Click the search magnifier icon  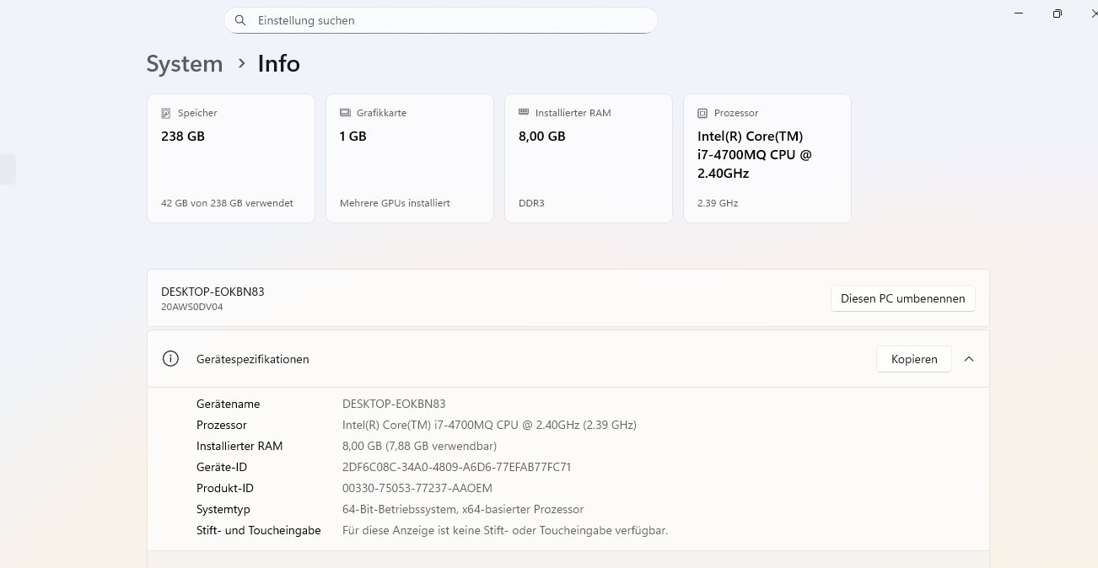point(240,20)
